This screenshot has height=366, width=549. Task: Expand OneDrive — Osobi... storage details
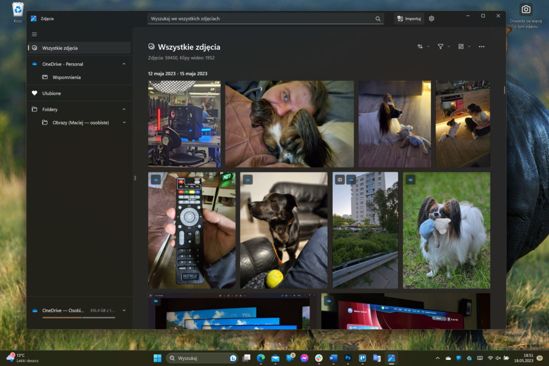pyautogui.click(x=124, y=311)
